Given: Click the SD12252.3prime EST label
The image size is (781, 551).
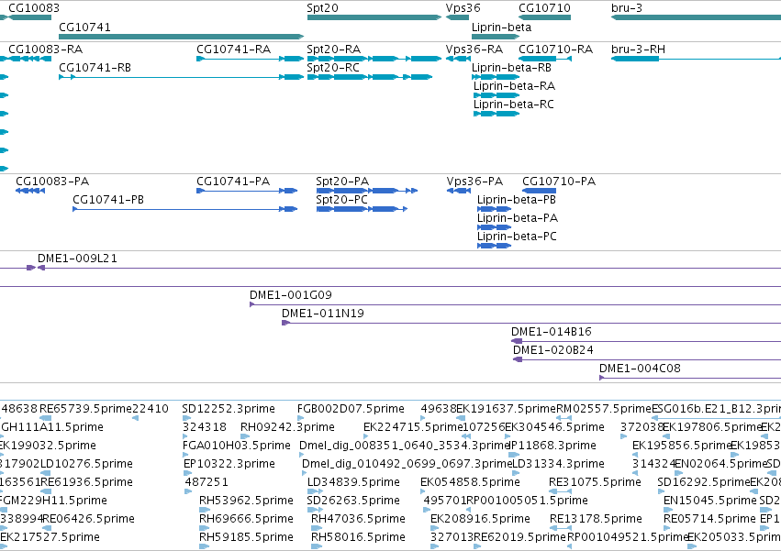Looking at the screenshot, I should pyautogui.click(x=229, y=409).
